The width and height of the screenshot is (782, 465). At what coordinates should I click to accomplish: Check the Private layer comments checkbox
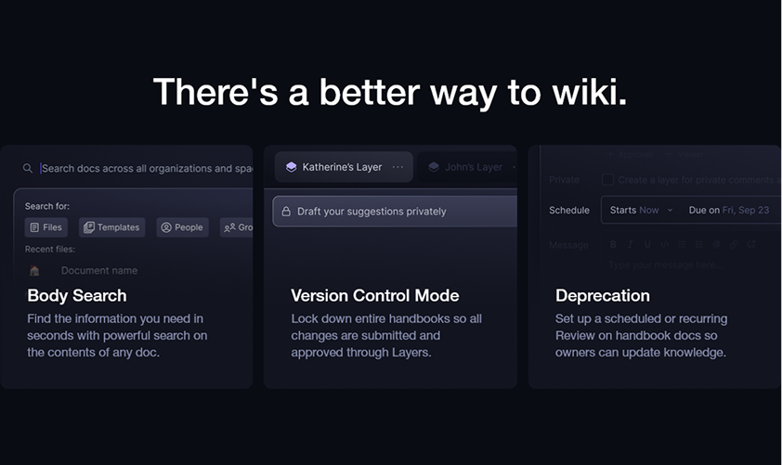(607, 179)
